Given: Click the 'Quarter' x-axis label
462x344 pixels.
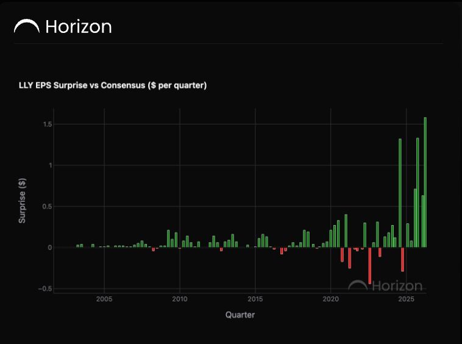Looking at the screenshot, I should pyautogui.click(x=240, y=315).
